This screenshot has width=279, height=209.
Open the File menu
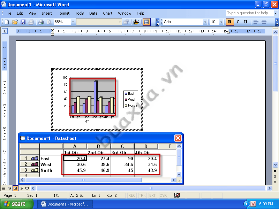point(8,13)
